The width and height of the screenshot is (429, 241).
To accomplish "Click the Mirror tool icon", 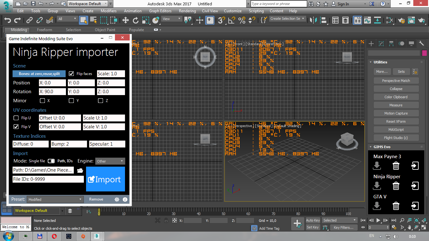I will [x=313, y=20].
